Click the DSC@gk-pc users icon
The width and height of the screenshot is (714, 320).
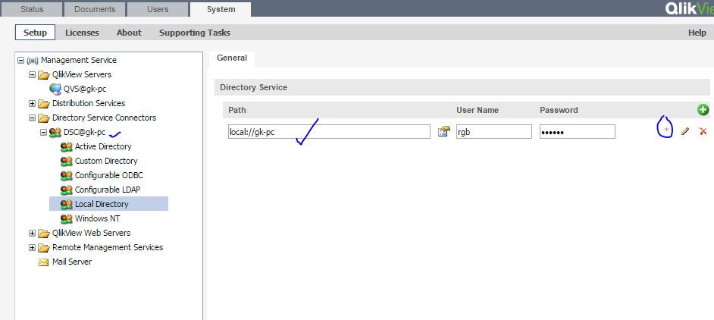click(55, 132)
